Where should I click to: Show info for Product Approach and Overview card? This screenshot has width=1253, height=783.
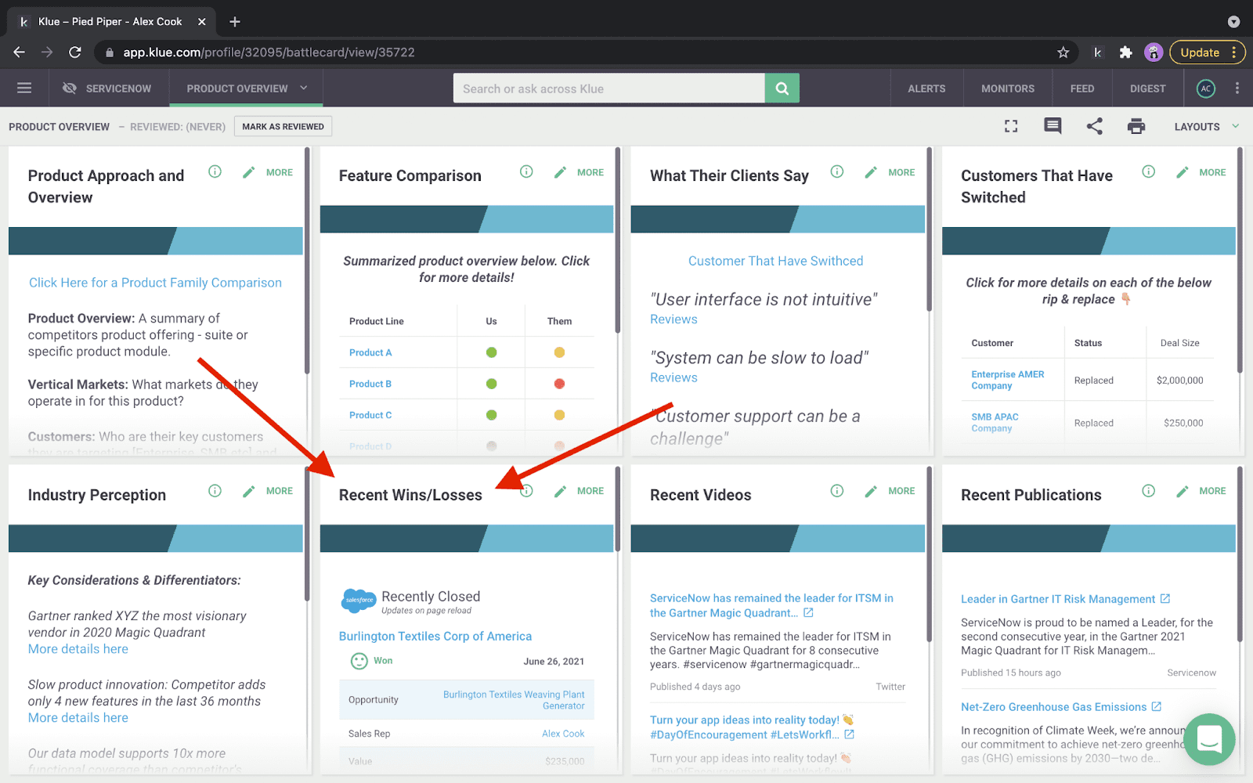[215, 171]
